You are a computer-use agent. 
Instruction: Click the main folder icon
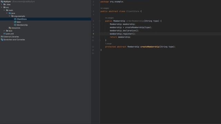7,10
